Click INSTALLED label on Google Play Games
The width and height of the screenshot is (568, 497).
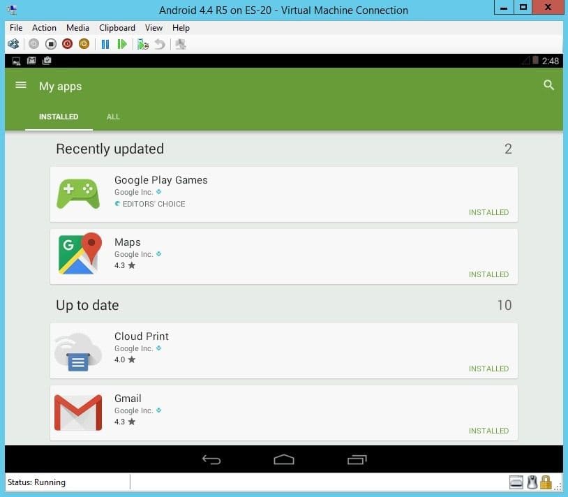tap(488, 212)
